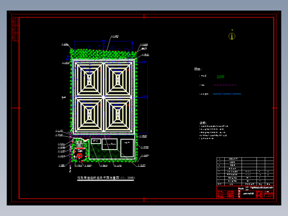
Task: Select the upper-left landfill cell
Action: coord(89,79)
